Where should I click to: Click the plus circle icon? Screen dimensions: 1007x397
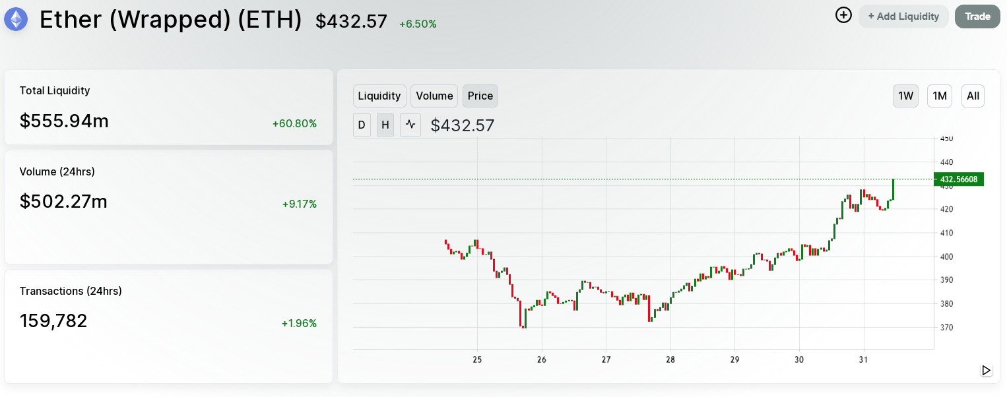(x=843, y=15)
